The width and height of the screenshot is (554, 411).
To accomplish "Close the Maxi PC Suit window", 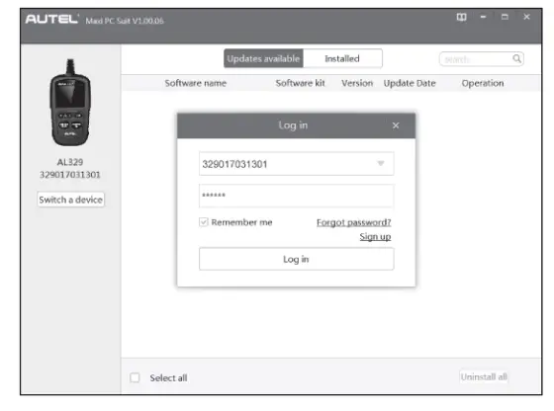I will 526,17.
